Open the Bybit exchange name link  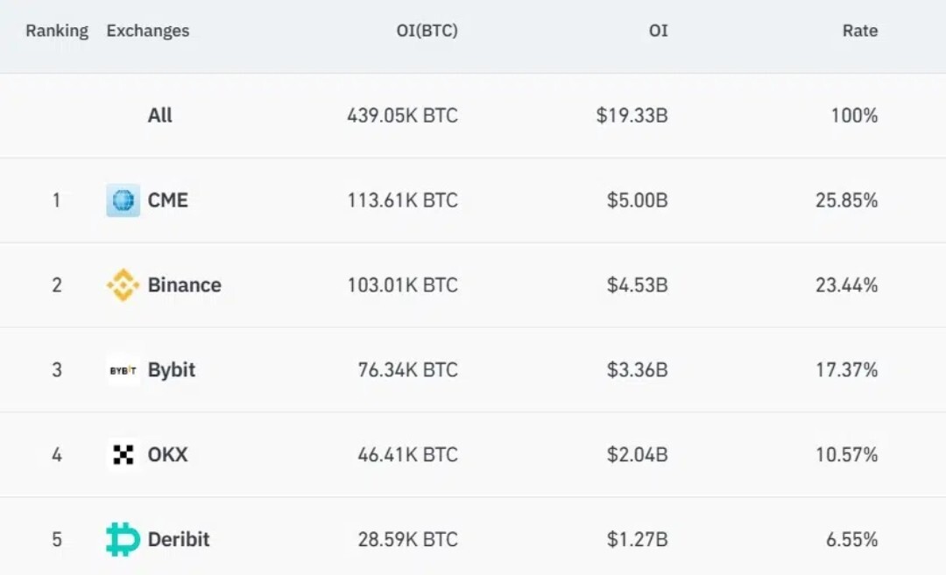point(172,370)
